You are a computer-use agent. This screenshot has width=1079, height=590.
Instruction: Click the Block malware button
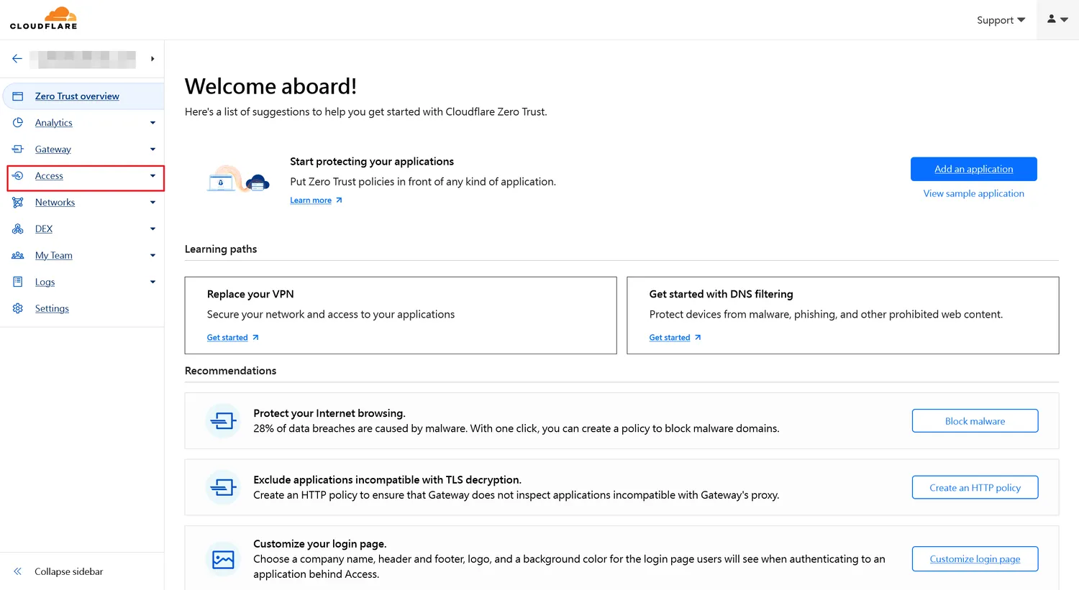[975, 421]
